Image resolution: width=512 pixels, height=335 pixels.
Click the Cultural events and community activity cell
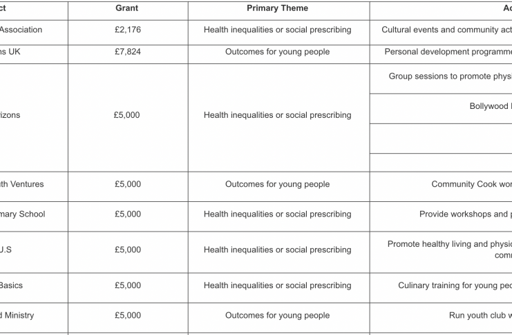[x=446, y=30]
